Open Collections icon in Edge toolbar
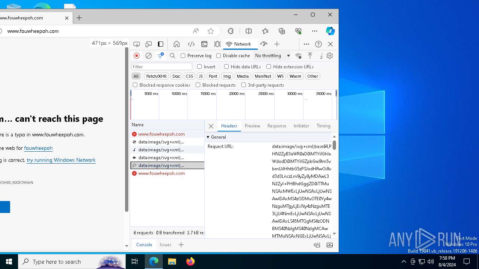This screenshot has width=479, height=269. [282, 31]
